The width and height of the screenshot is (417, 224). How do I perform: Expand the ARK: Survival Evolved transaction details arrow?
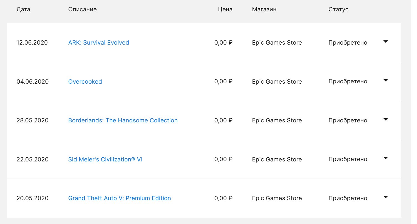(385, 42)
